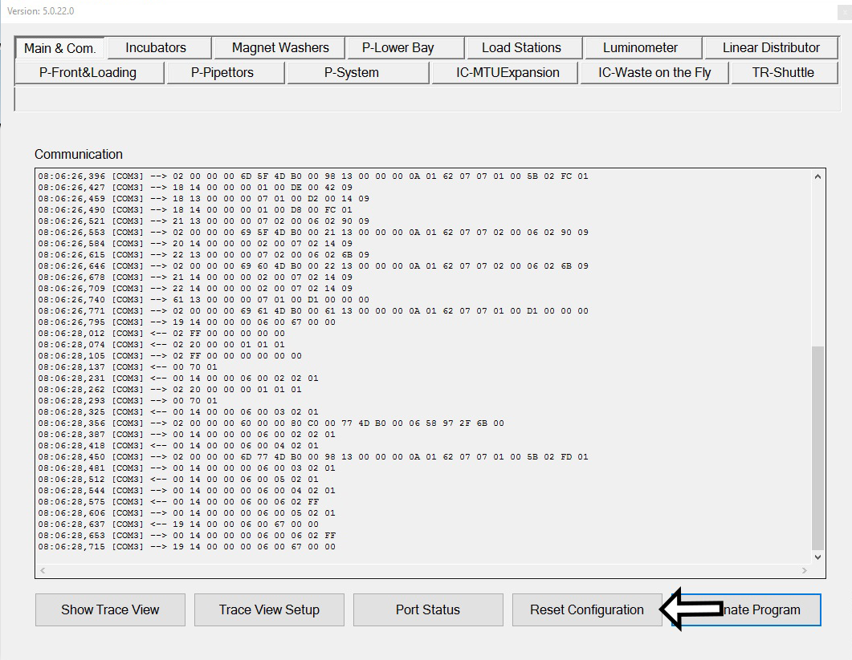Viewport: 852px width, 660px height.
Task: Select the P-Front&Loading tab
Action: pos(88,73)
